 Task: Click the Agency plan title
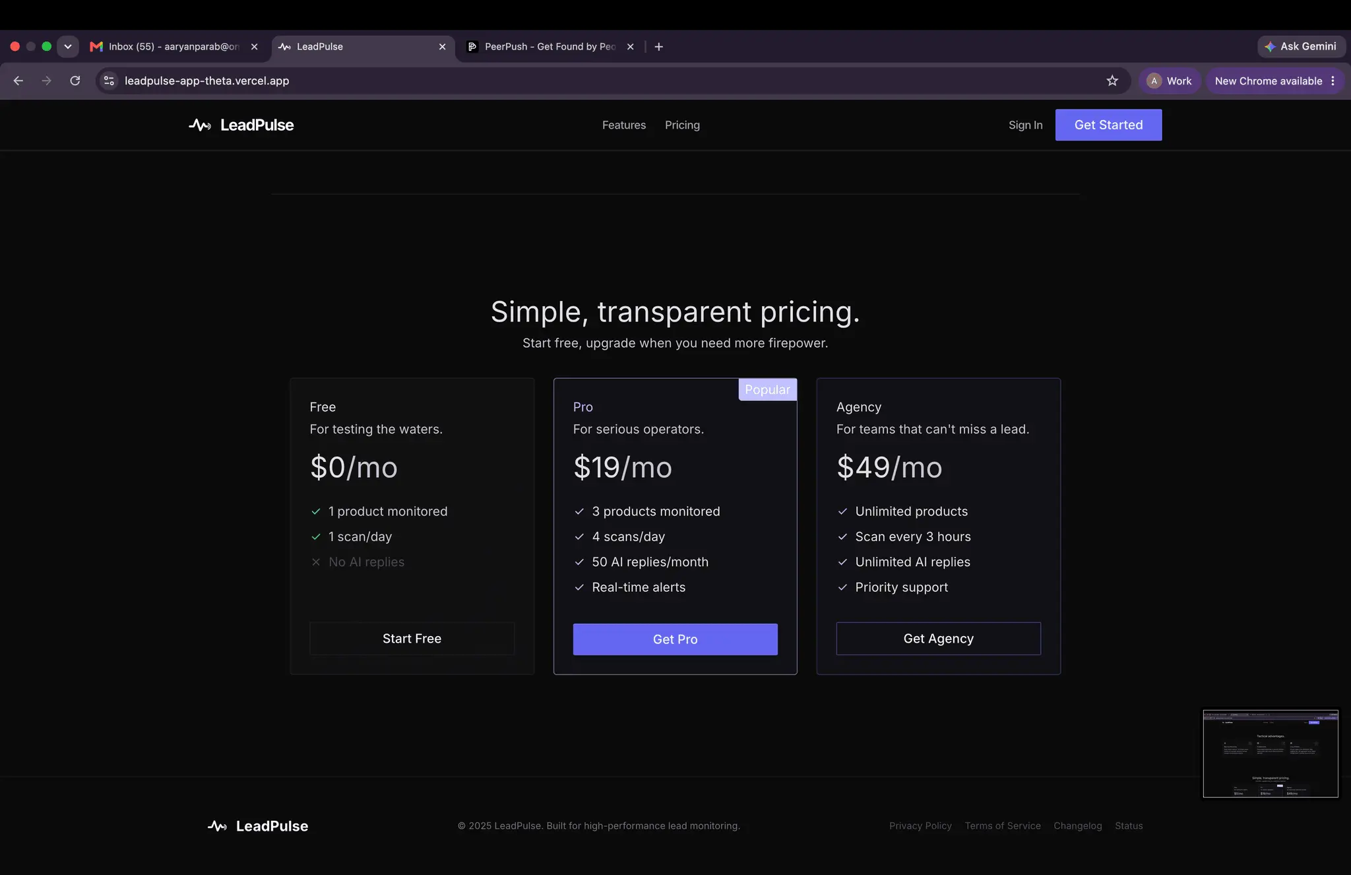click(859, 407)
